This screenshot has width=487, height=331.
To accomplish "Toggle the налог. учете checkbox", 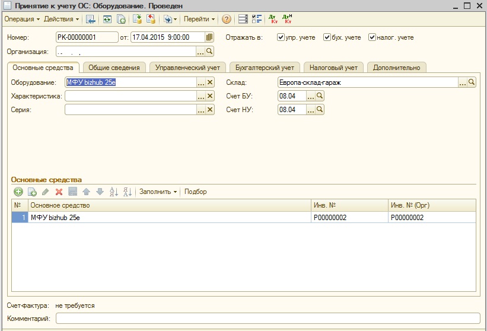I will coord(372,37).
